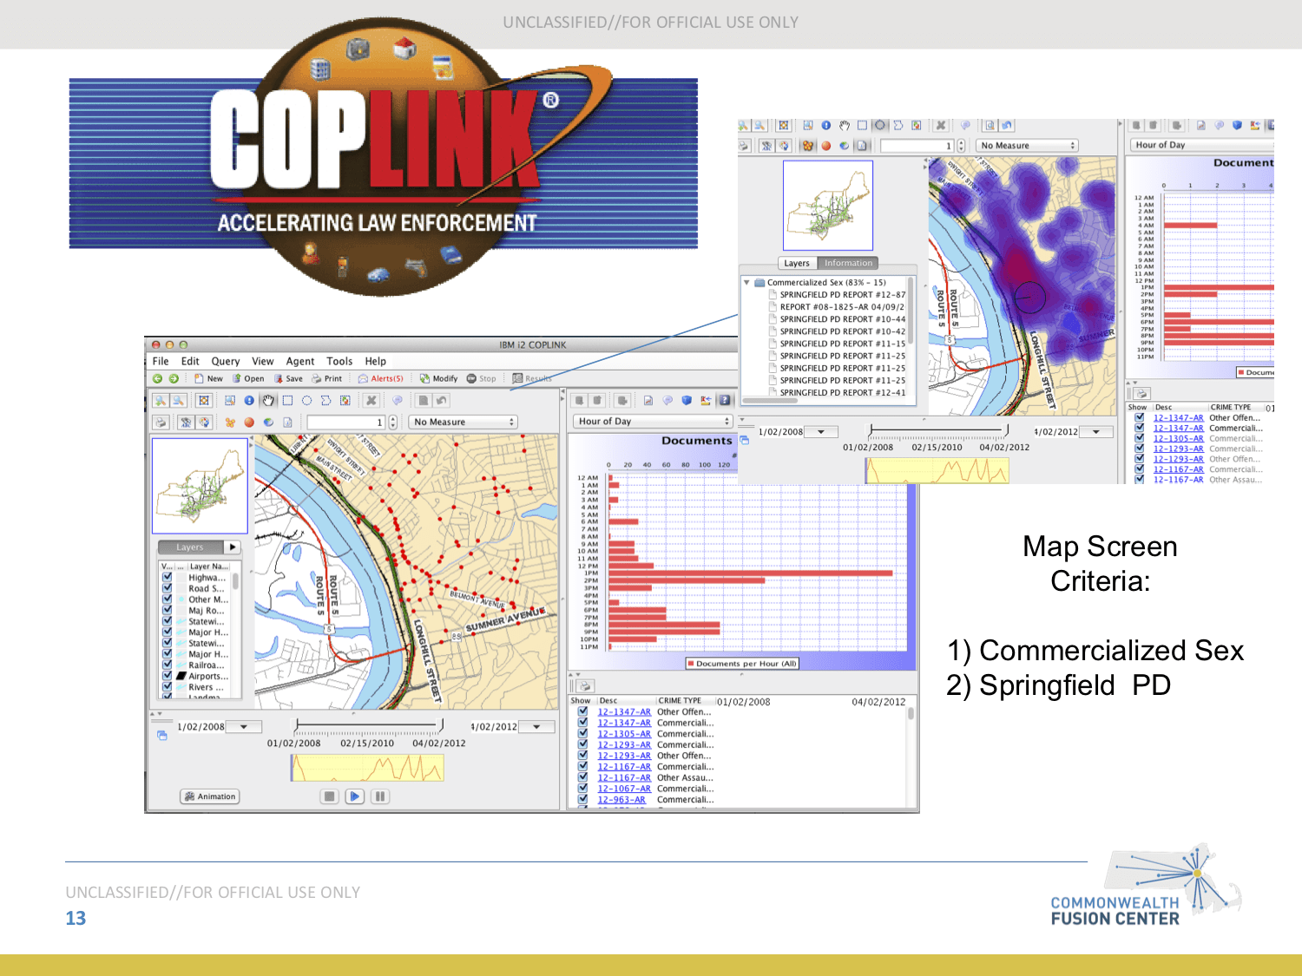
Task: Uncheck Show box for 12-1067-AR row
Action: (583, 788)
